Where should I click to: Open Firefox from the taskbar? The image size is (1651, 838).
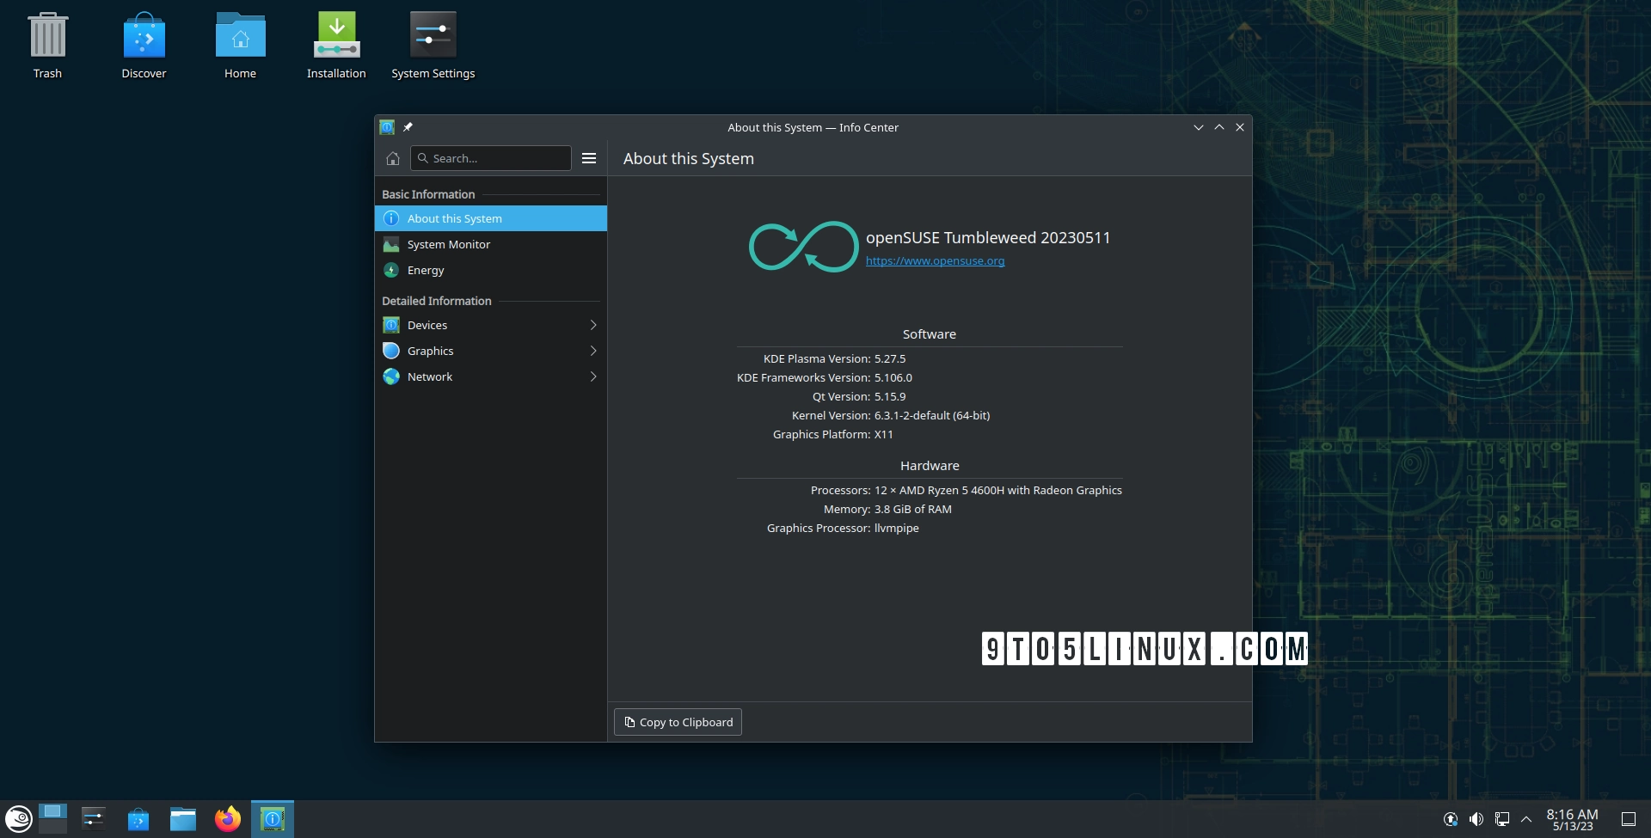(227, 818)
